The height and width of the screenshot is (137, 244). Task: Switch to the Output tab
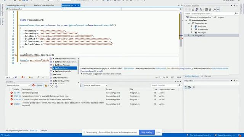[44, 131]
